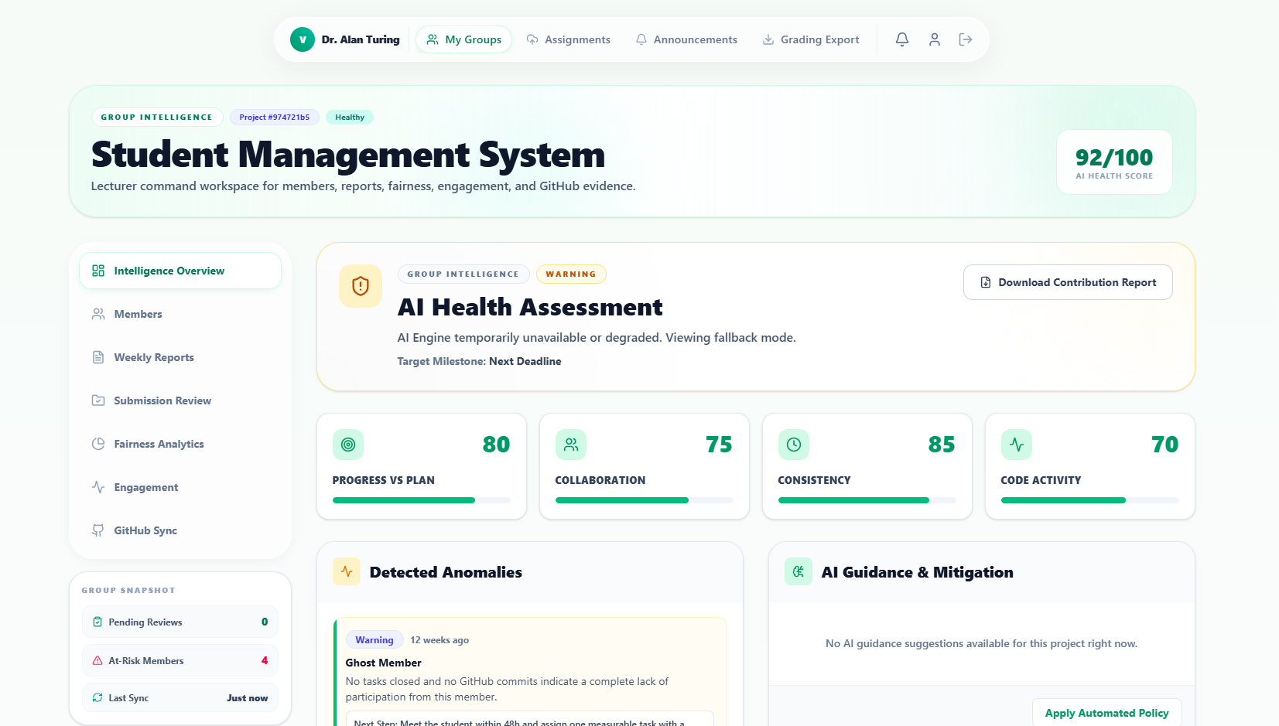Viewport: 1279px width, 726px height.
Task: Click the Project #974721b5 badge
Action: point(275,118)
